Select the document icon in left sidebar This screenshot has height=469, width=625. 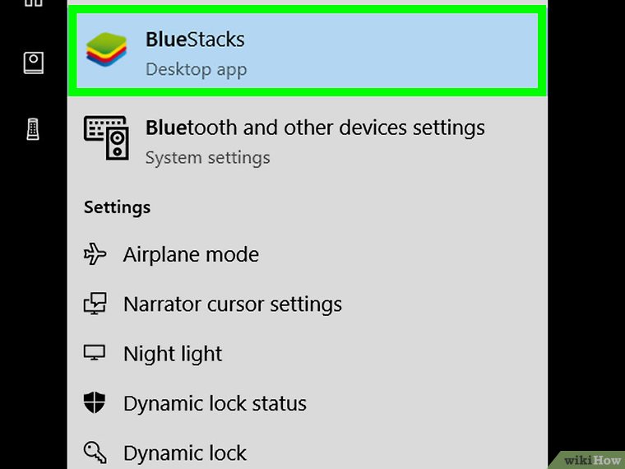(33, 63)
